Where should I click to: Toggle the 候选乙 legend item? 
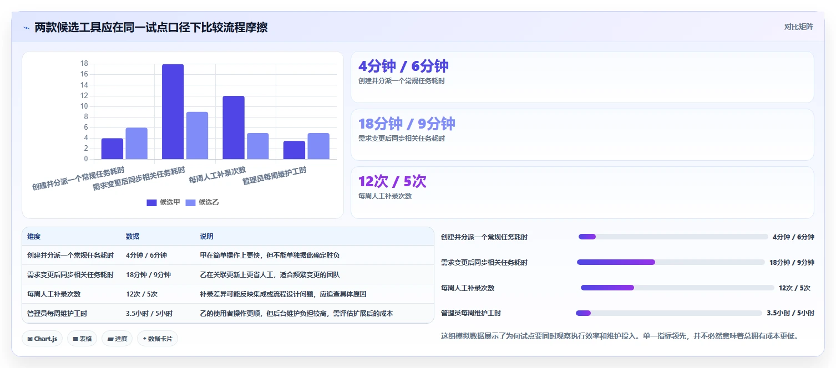(x=202, y=202)
